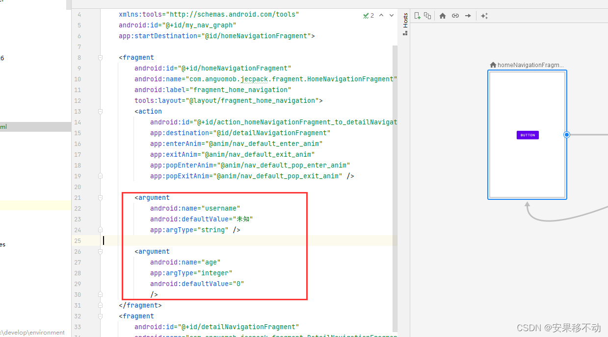608x337 pixels.
Task: Select the homeNavigationFragm... label above the preview
Action: (x=527, y=64)
